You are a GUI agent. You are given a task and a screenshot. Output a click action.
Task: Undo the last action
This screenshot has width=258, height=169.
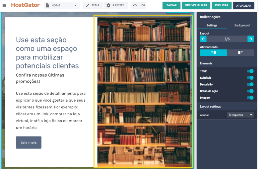[135, 5]
